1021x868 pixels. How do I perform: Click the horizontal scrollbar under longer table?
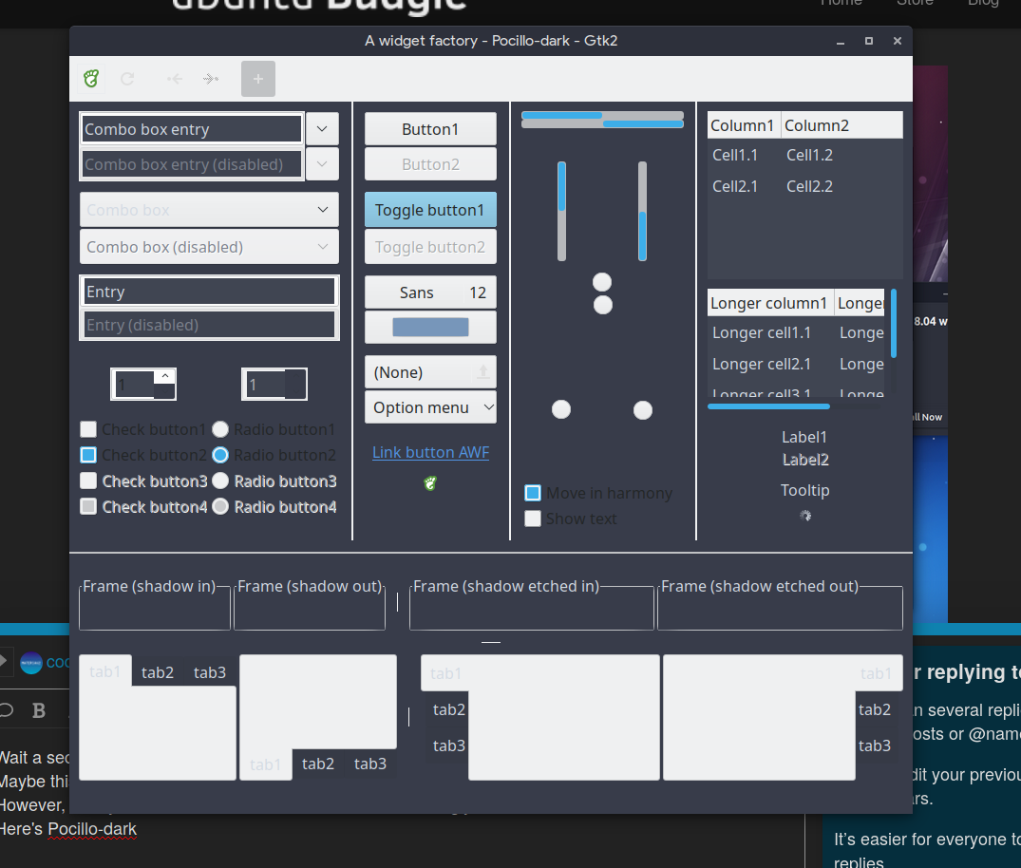[x=768, y=406]
